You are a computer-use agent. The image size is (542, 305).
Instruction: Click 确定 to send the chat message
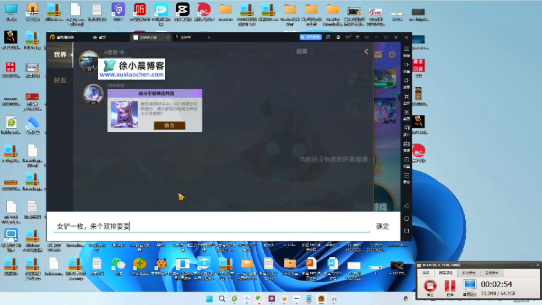382,226
